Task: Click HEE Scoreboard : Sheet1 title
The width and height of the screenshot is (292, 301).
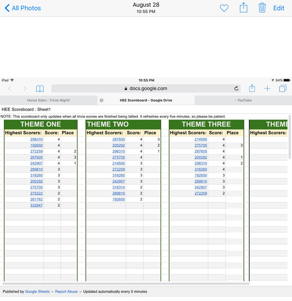Action: click(x=26, y=109)
